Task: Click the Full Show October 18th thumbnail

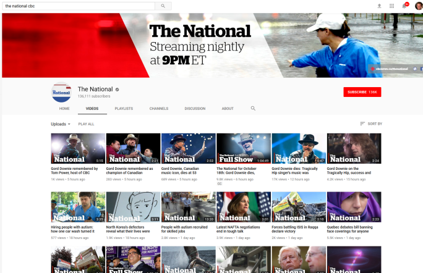Action: [244, 148]
